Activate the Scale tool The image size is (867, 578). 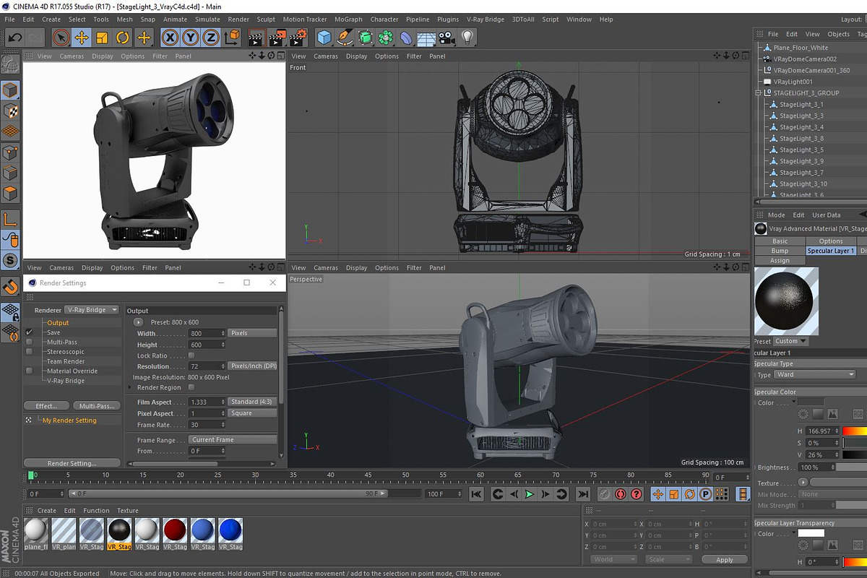(102, 38)
